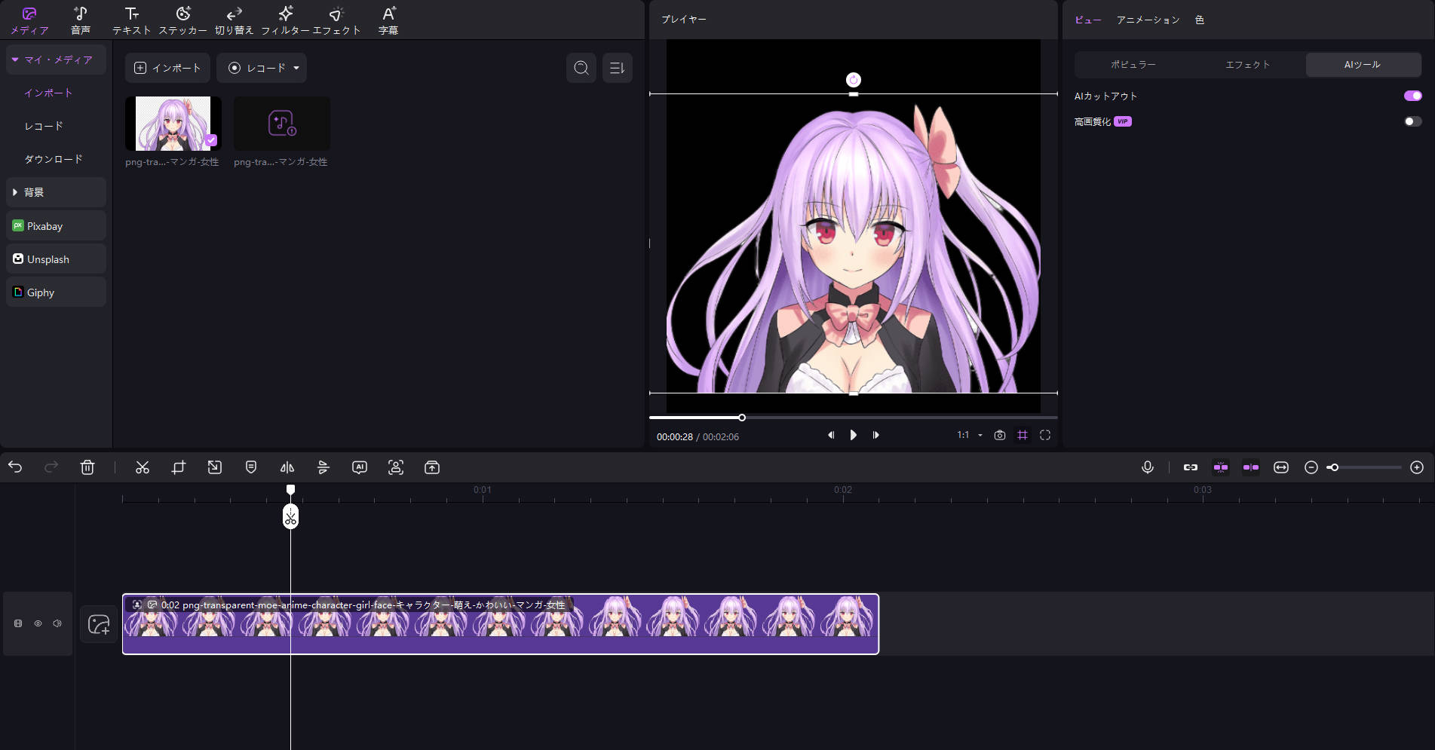This screenshot has height=750, width=1435.
Task: Toggle track visibility eye icon
Action: (38, 623)
